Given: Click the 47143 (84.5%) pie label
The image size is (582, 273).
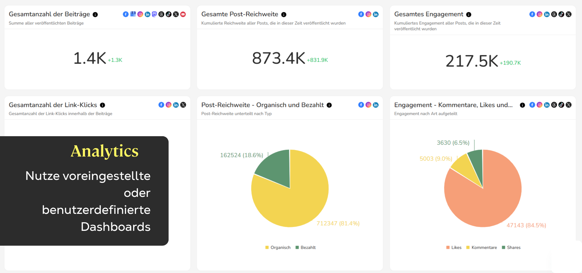Looking at the screenshot, I should click(526, 225).
